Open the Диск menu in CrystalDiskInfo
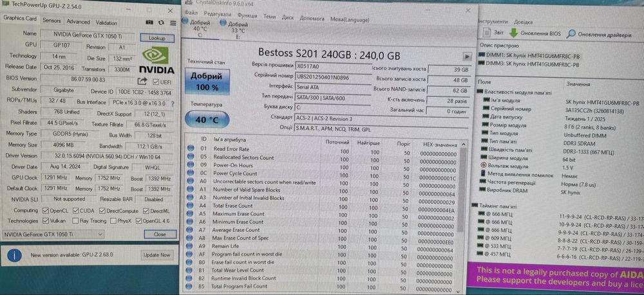644x295 pixels. point(288,17)
